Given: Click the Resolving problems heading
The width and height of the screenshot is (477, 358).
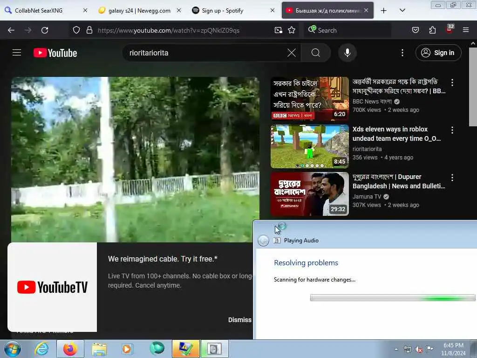Looking at the screenshot, I should pyautogui.click(x=306, y=263).
